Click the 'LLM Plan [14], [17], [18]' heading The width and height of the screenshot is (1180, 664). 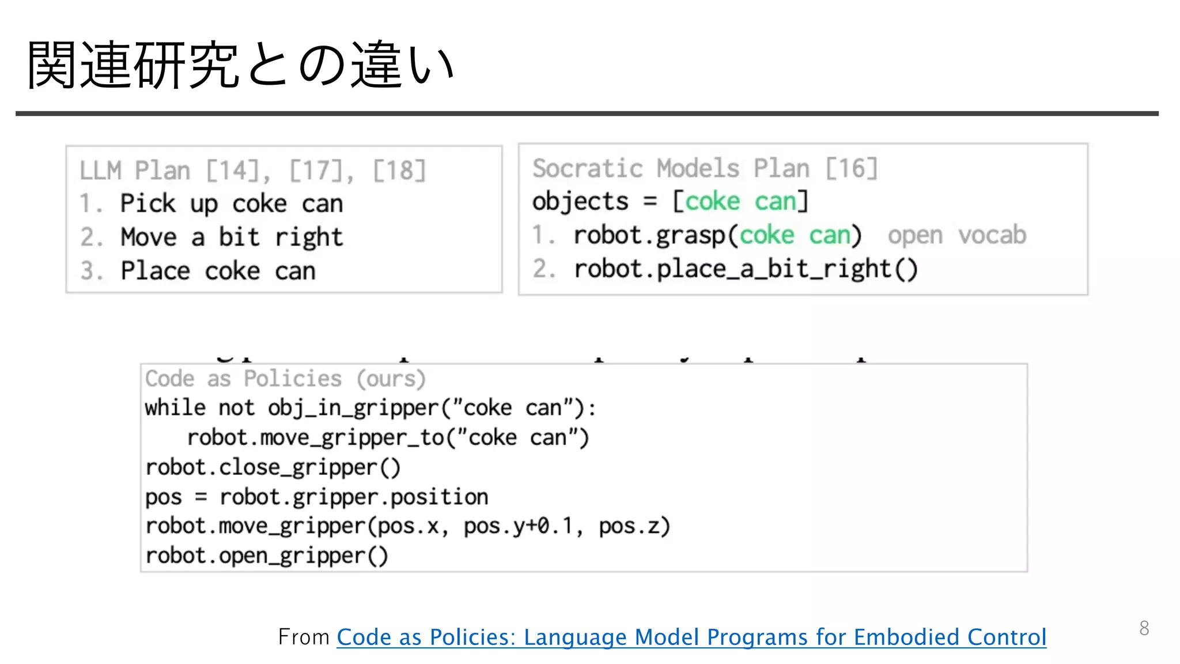click(253, 171)
